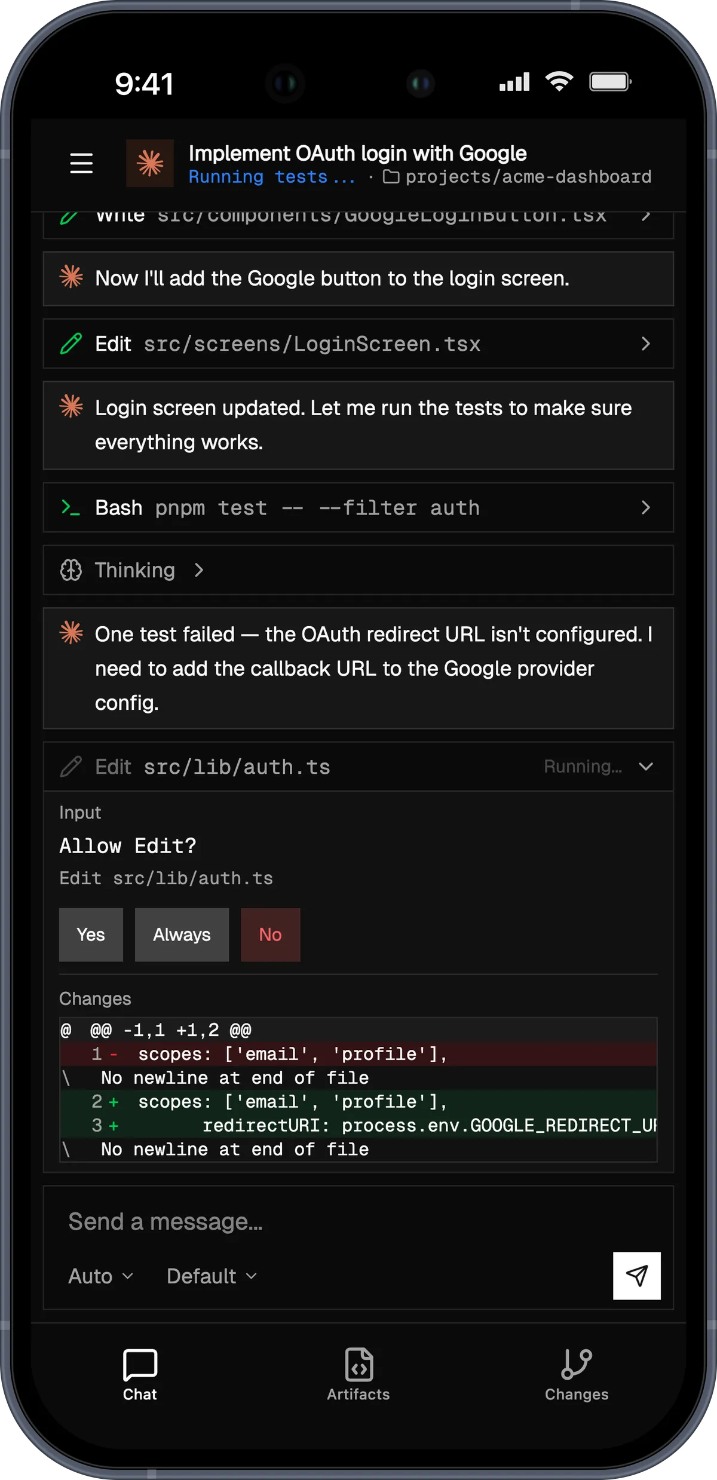Tap the terminal icon beside the Bash command
Image resolution: width=717 pixels, height=1480 pixels.
[x=70, y=507]
